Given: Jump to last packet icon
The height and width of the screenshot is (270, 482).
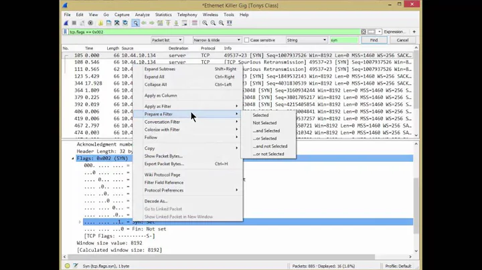Looking at the screenshot, I should tap(176, 23).
